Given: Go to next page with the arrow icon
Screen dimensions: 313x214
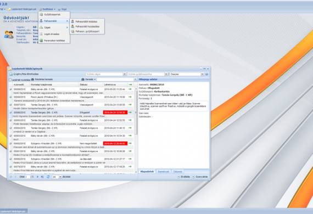Looking at the screenshot, I should pyautogui.click(x=37, y=177).
